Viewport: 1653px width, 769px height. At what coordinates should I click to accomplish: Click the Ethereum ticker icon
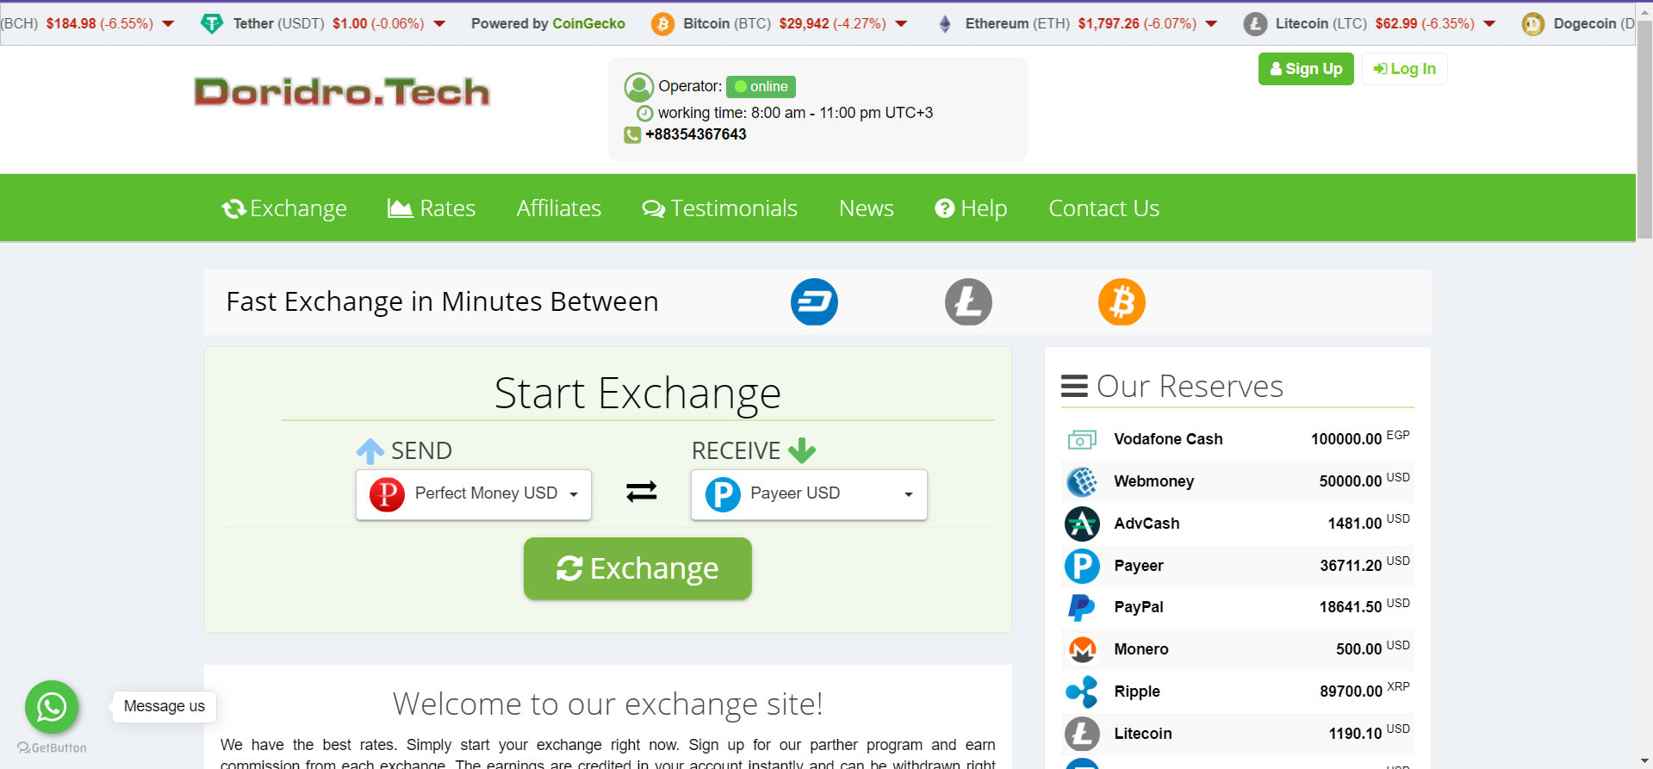(x=945, y=24)
